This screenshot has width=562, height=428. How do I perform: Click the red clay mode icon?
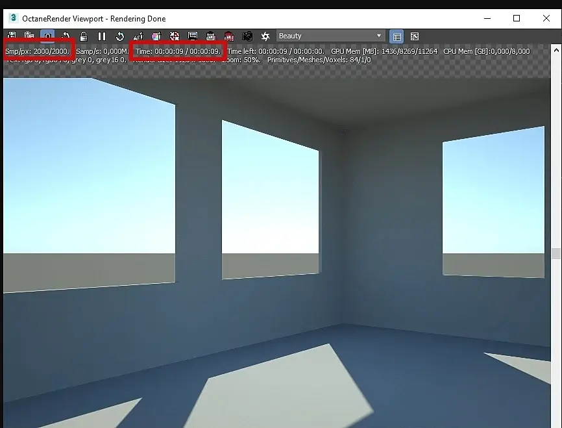click(229, 36)
